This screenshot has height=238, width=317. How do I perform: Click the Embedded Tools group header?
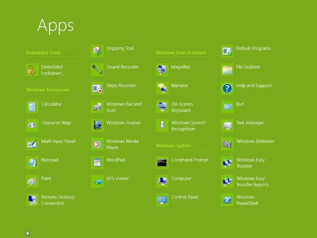(x=43, y=53)
